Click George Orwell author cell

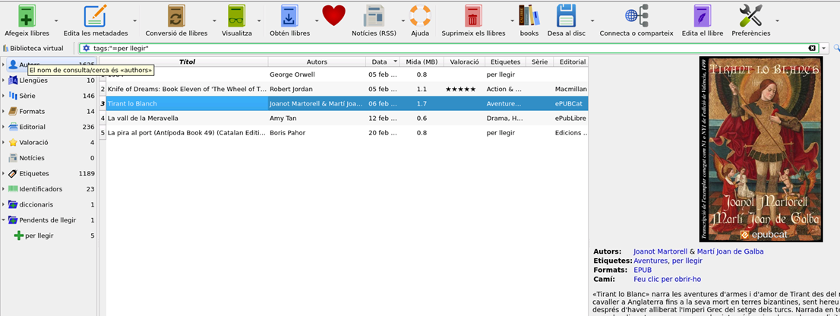point(317,74)
